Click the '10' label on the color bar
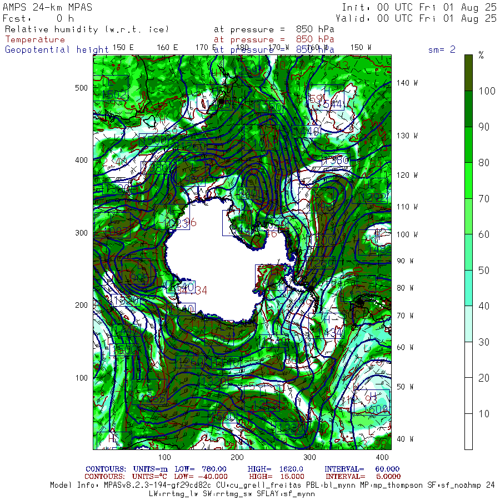This screenshot has width=500, height=500. pos(484,414)
